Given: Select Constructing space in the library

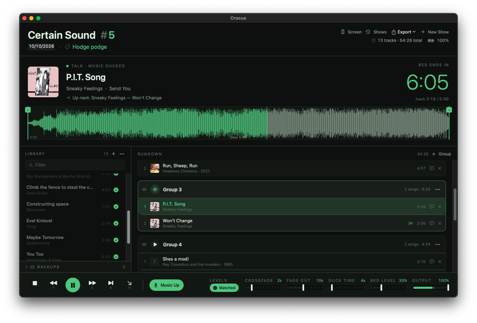Looking at the screenshot, I should point(73,207).
